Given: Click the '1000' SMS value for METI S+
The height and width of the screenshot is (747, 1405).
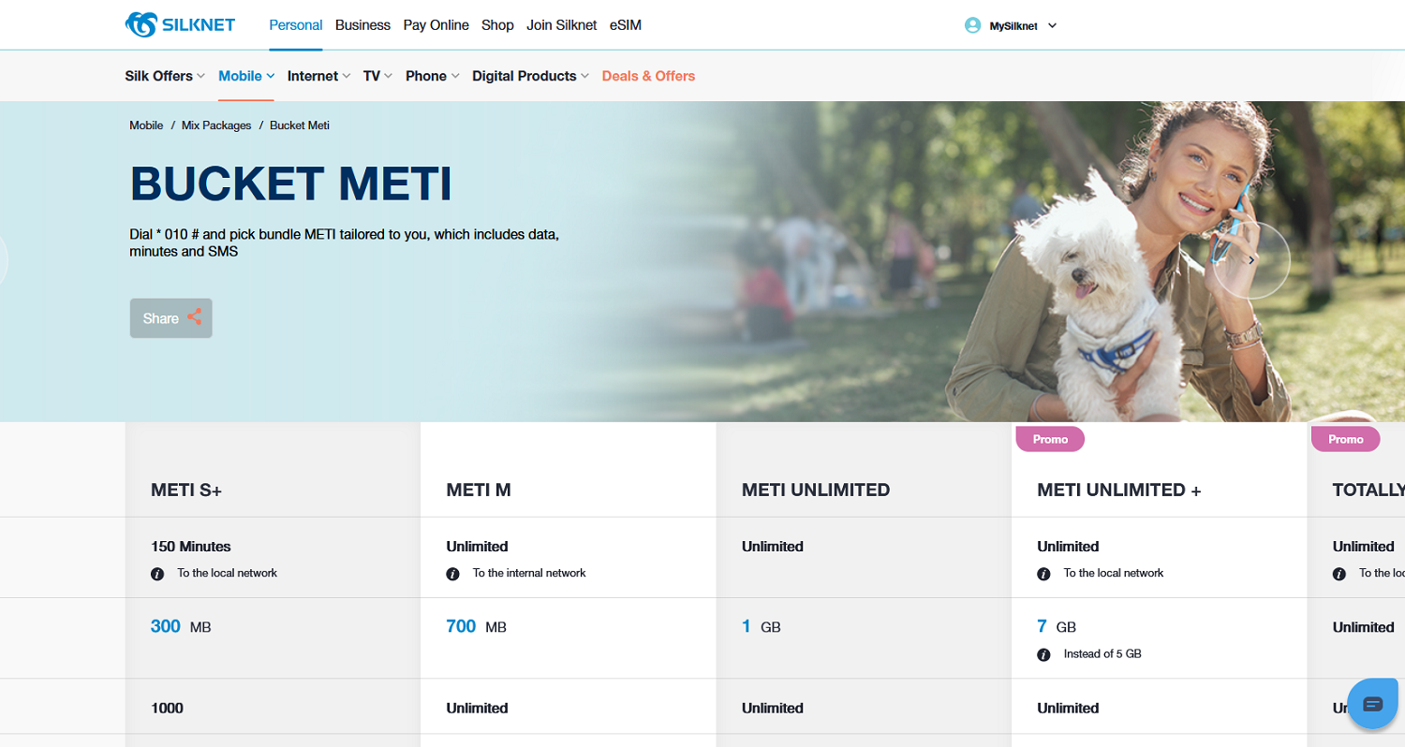Looking at the screenshot, I should tap(167, 708).
